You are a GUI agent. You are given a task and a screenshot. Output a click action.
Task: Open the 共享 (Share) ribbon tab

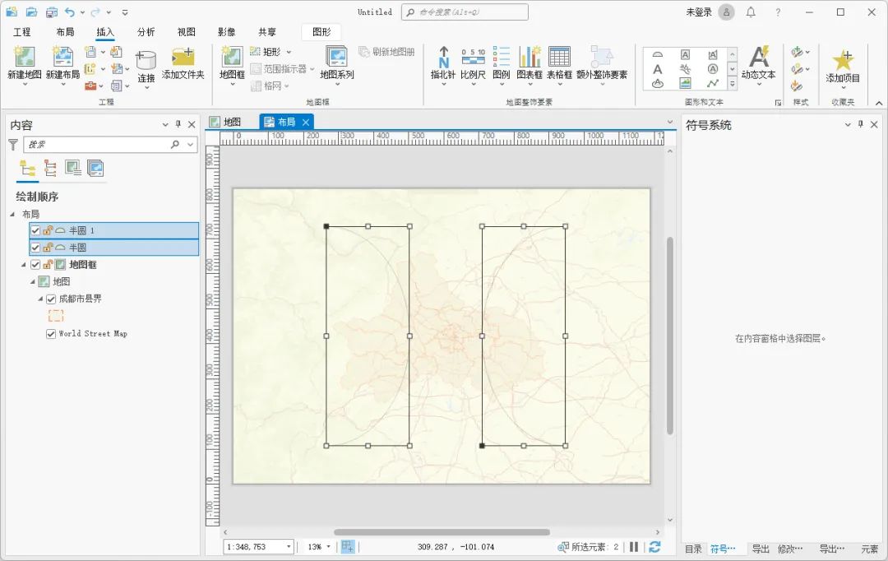(x=267, y=32)
